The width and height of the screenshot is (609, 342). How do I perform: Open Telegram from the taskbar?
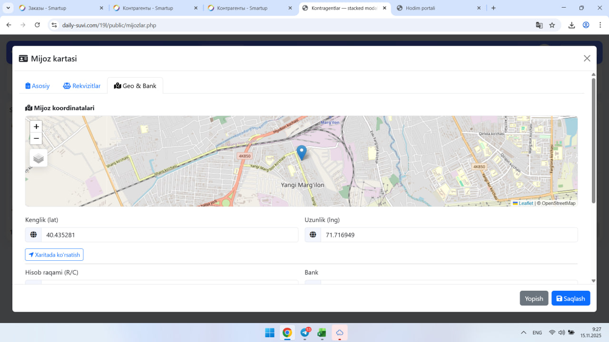[x=305, y=333]
